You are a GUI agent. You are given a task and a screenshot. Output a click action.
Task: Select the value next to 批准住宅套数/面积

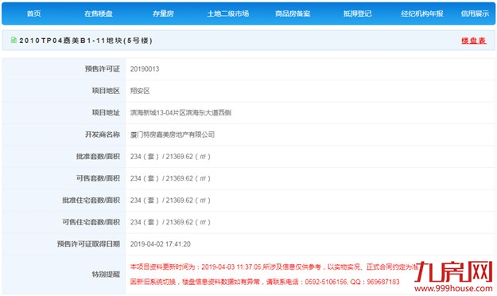[x=170, y=201]
